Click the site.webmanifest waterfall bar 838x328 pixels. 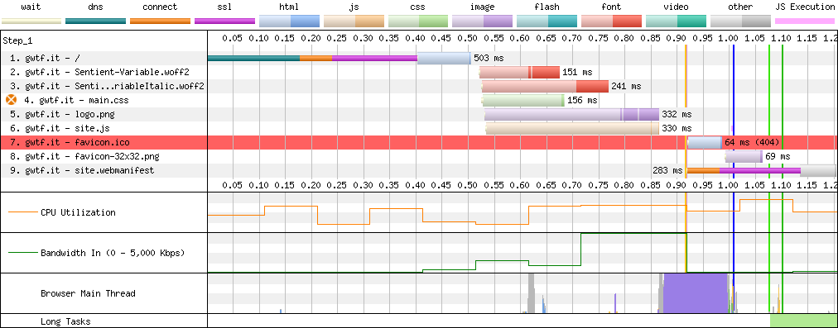[762, 170]
